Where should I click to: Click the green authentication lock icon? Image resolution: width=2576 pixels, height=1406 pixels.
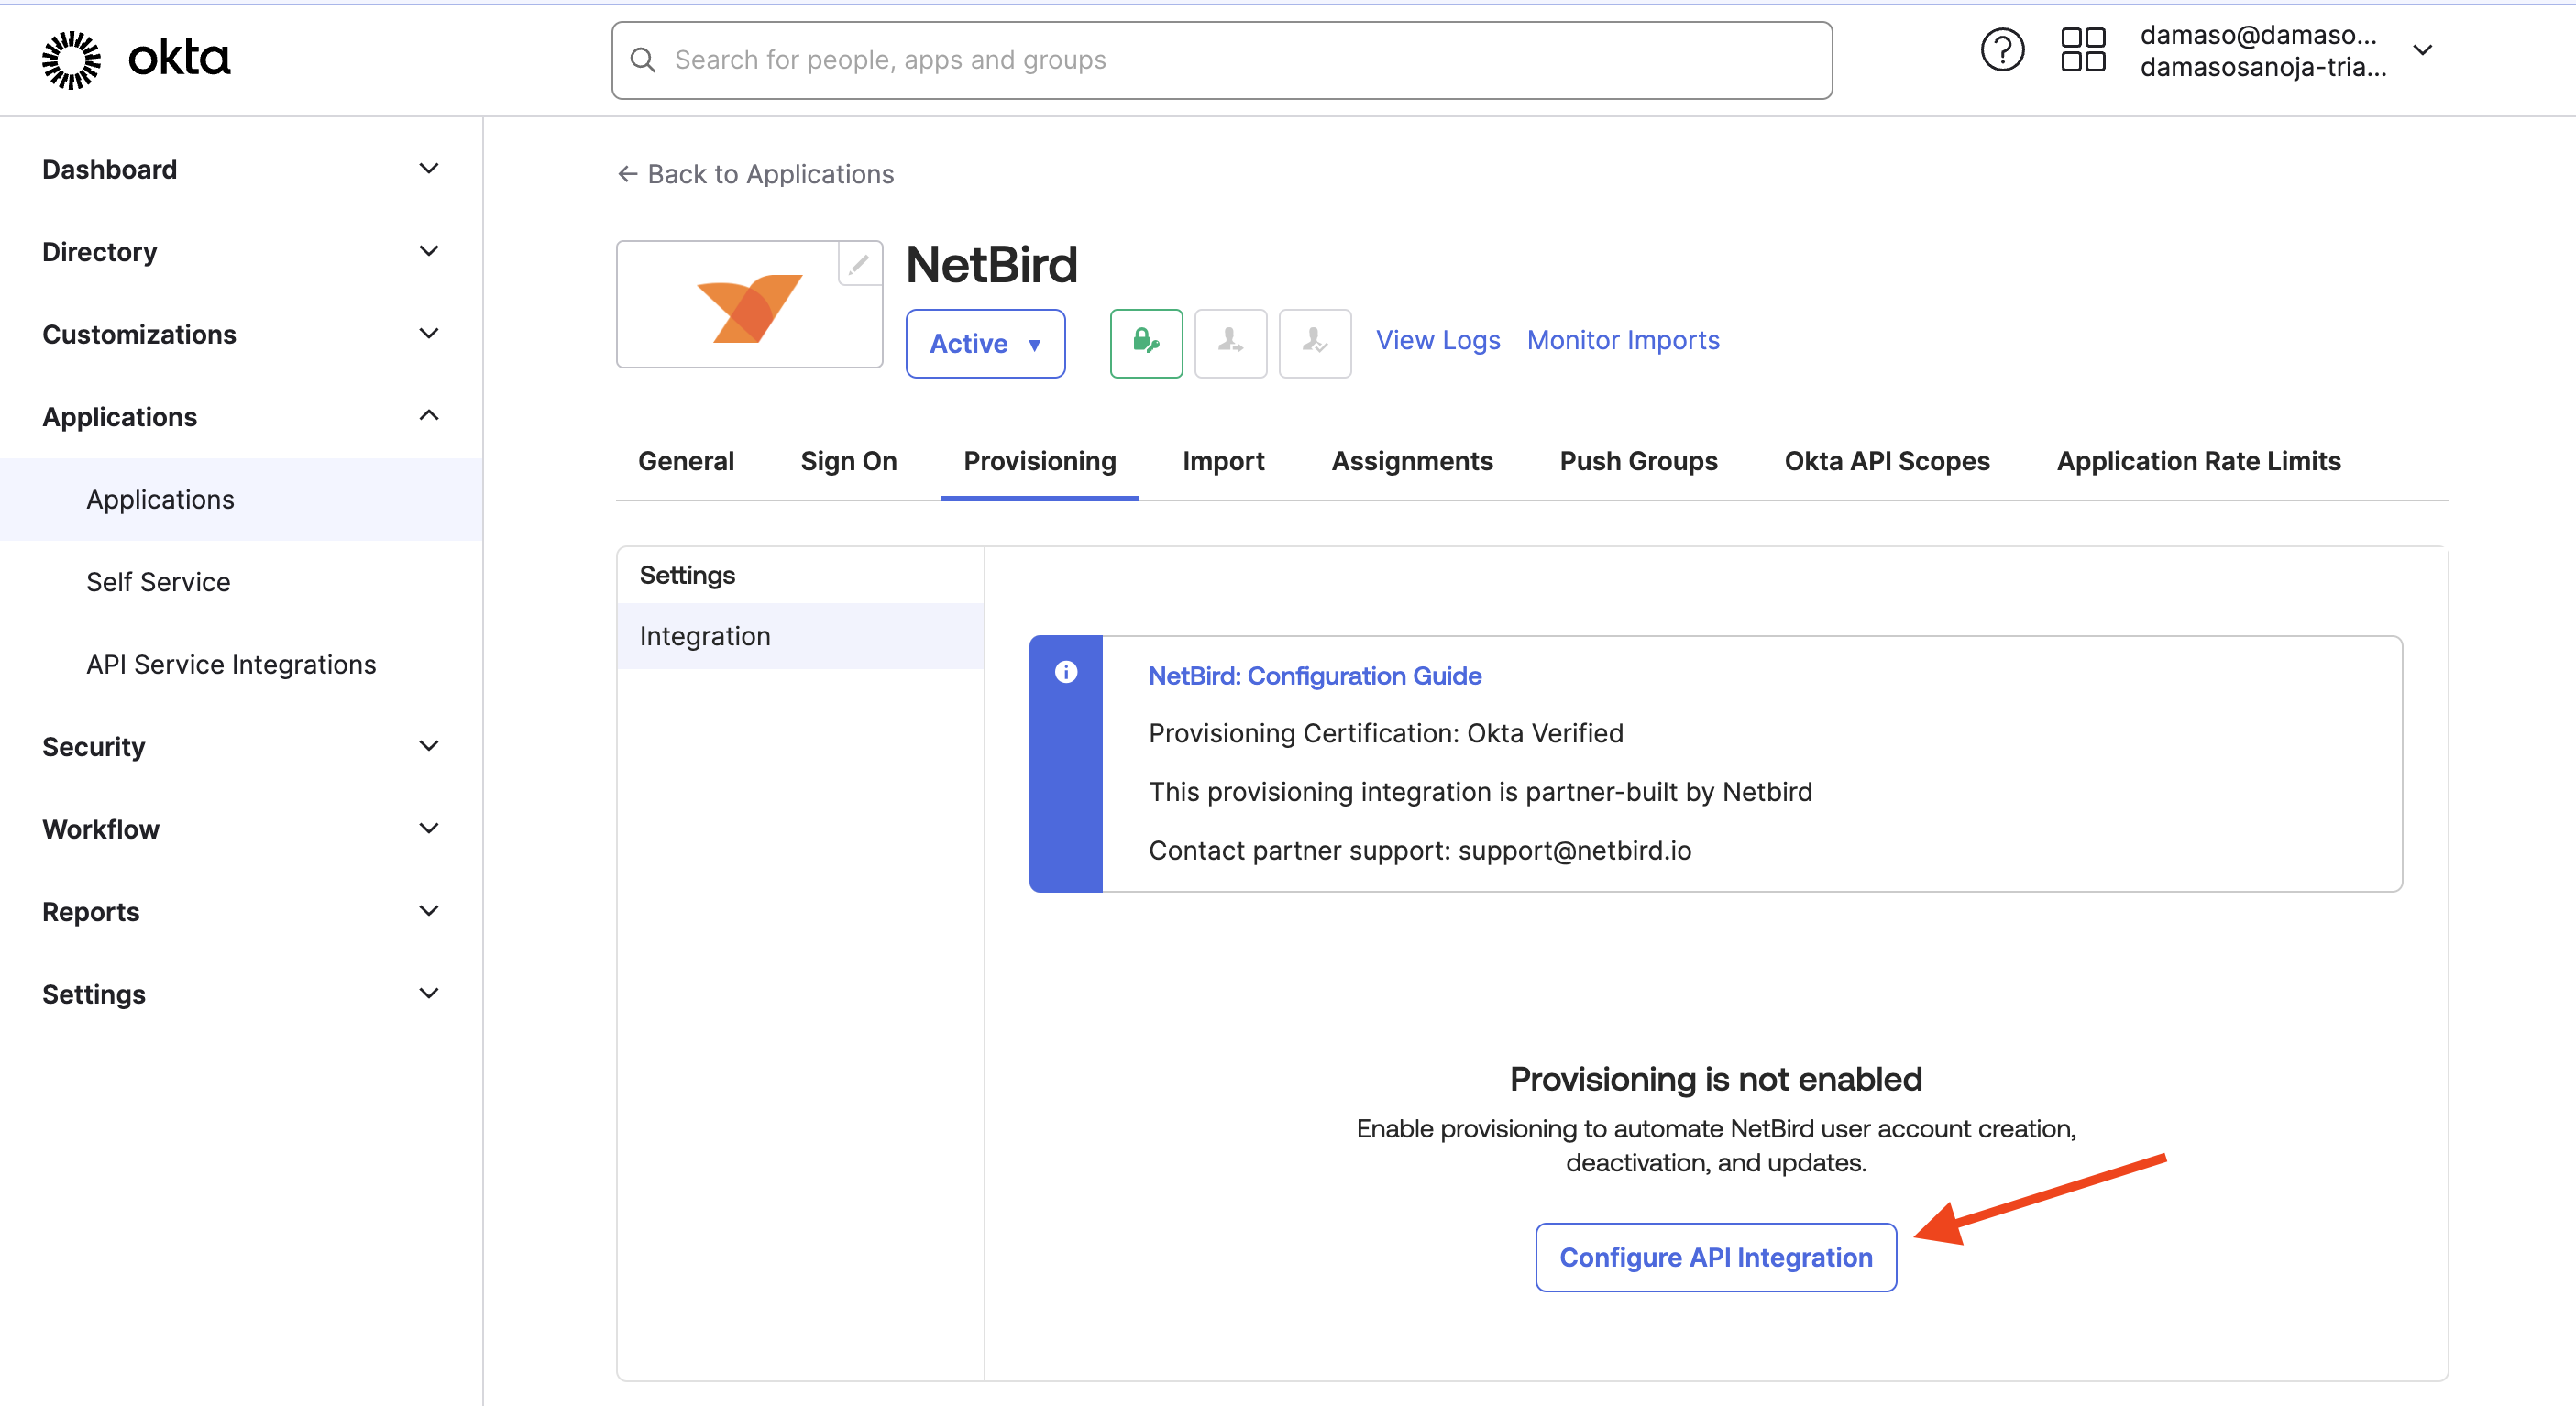coord(1146,343)
